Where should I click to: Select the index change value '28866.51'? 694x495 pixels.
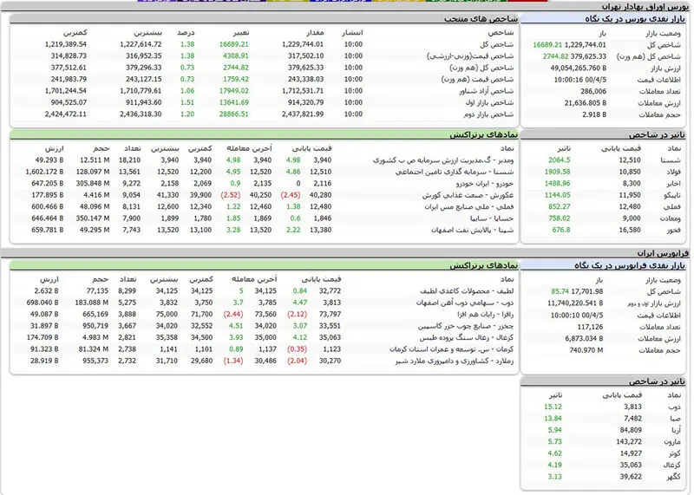[x=233, y=114]
